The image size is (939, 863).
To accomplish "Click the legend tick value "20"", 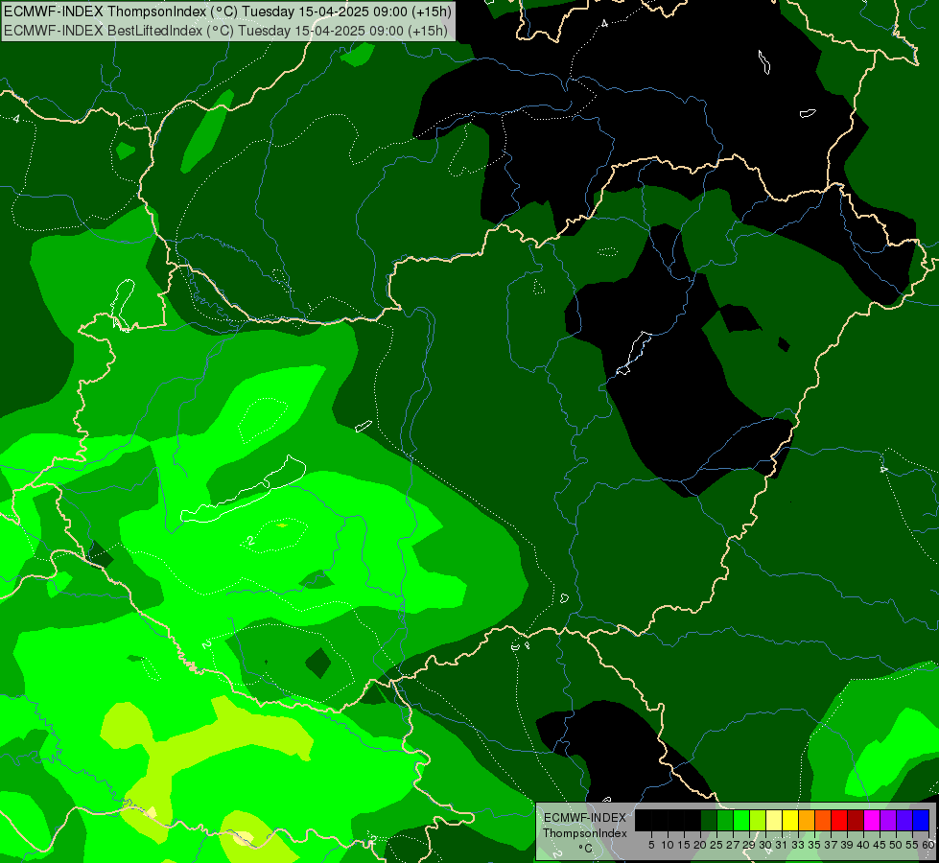I will point(701,845).
